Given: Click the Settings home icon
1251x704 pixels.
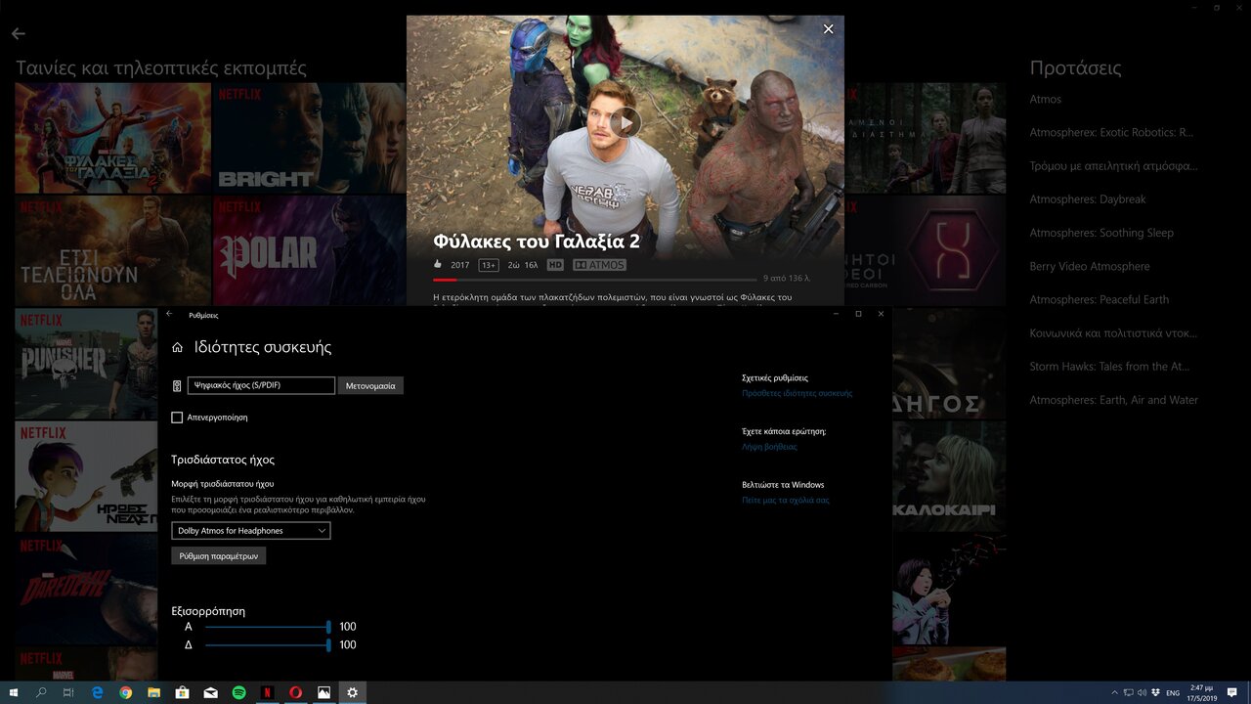Looking at the screenshot, I should [x=177, y=347].
